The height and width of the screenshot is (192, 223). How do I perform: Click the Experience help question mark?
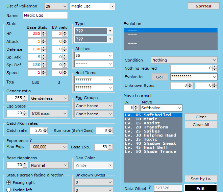click(x=31, y=140)
